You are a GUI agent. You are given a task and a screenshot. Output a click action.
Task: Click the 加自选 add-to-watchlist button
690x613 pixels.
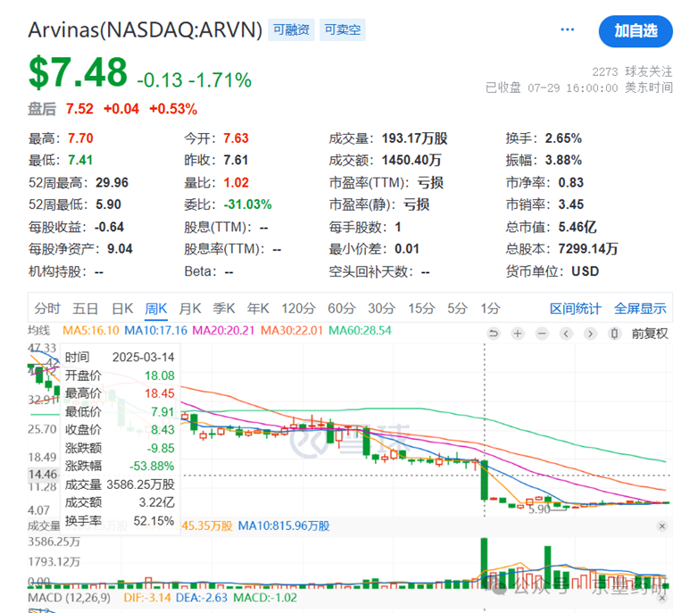pos(636,31)
